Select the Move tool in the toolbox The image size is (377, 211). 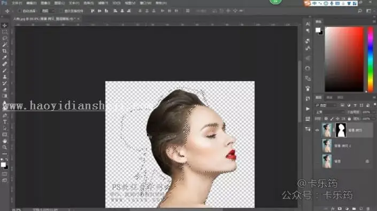point(5,25)
